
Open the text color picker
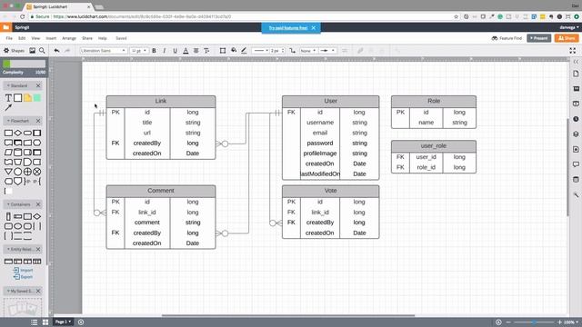[186, 51]
